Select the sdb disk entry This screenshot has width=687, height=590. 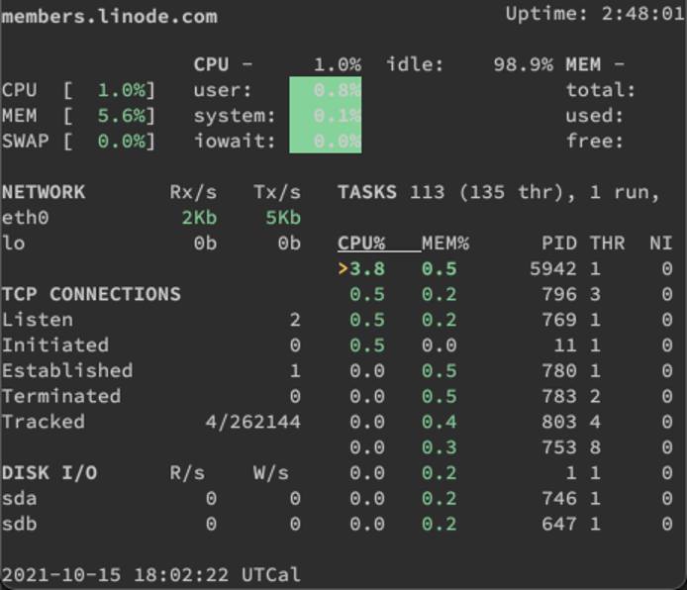tap(20, 524)
